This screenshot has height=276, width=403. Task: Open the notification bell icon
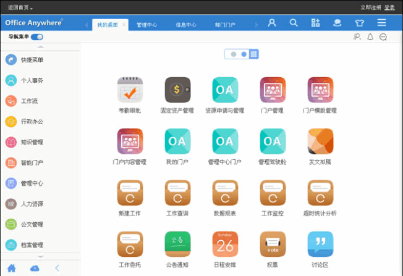coord(370,36)
